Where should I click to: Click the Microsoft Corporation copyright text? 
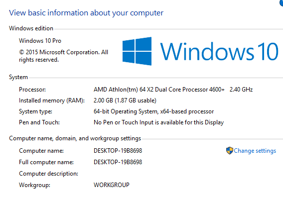(64, 56)
